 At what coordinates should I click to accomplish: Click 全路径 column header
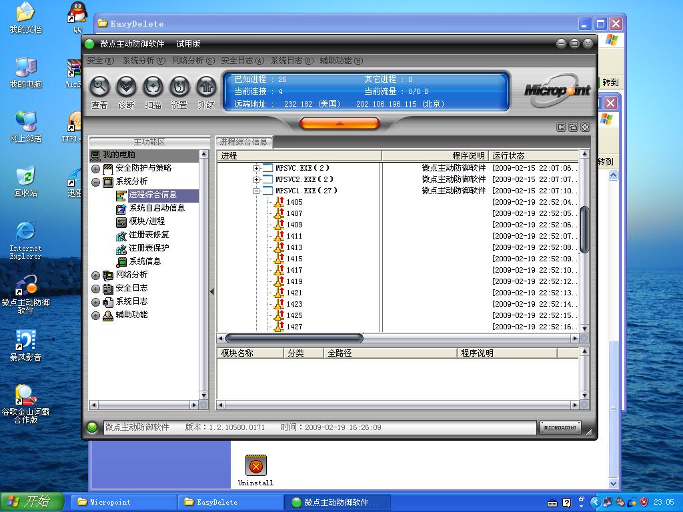[390, 353]
